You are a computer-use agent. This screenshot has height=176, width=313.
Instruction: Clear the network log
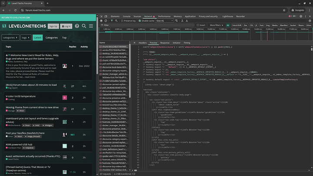coord(106,20)
